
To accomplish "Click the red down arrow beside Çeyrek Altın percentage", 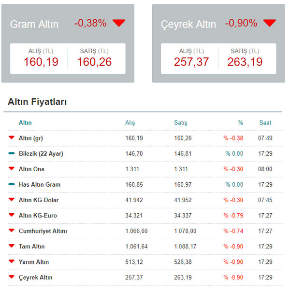I will point(270,23).
